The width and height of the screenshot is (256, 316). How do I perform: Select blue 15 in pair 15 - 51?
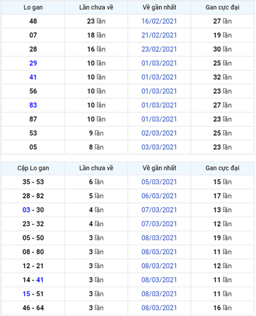pyautogui.click(x=26, y=294)
